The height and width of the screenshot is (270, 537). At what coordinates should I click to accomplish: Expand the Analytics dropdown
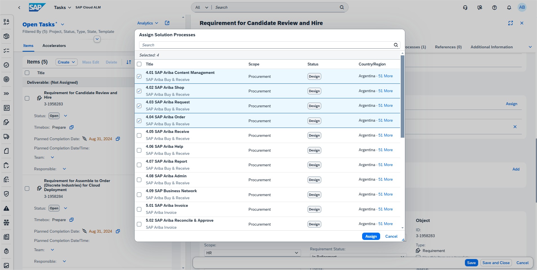(148, 23)
